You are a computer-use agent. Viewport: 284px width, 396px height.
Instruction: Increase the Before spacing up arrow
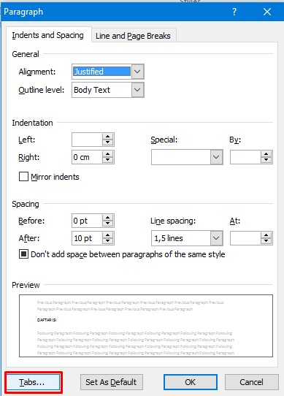tap(108, 218)
